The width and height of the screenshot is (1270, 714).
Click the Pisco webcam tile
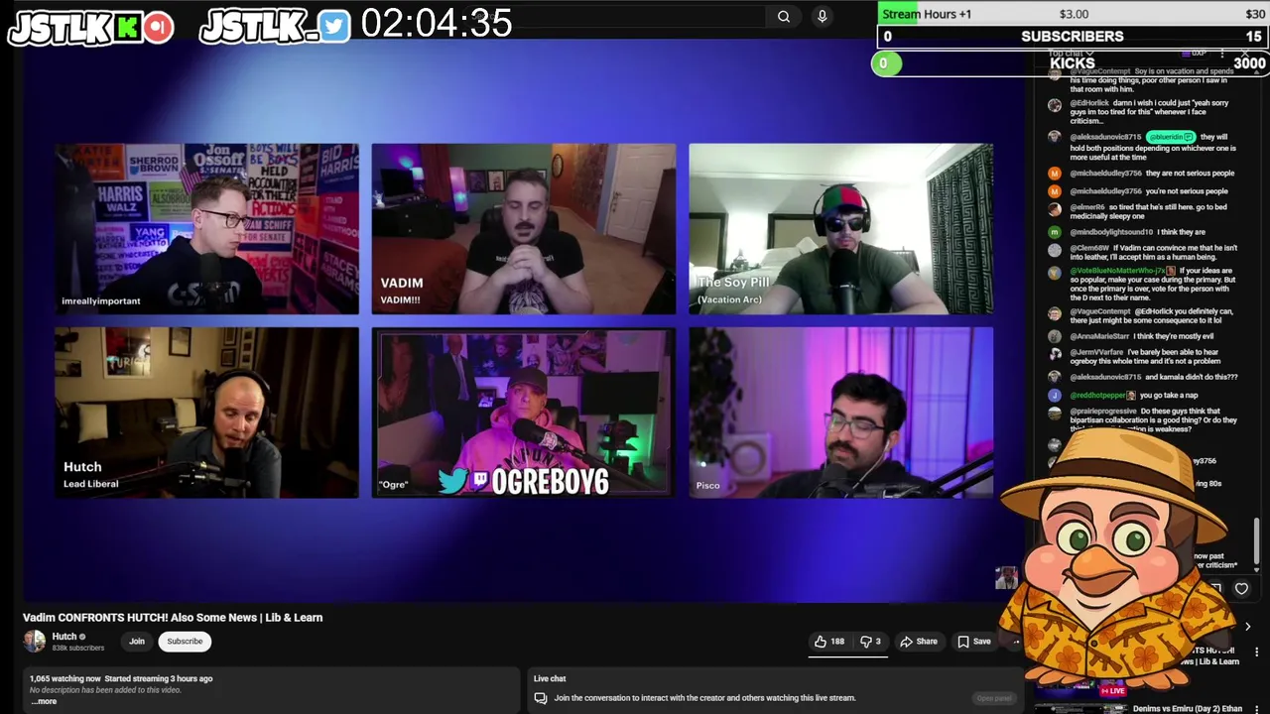click(x=841, y=413)
